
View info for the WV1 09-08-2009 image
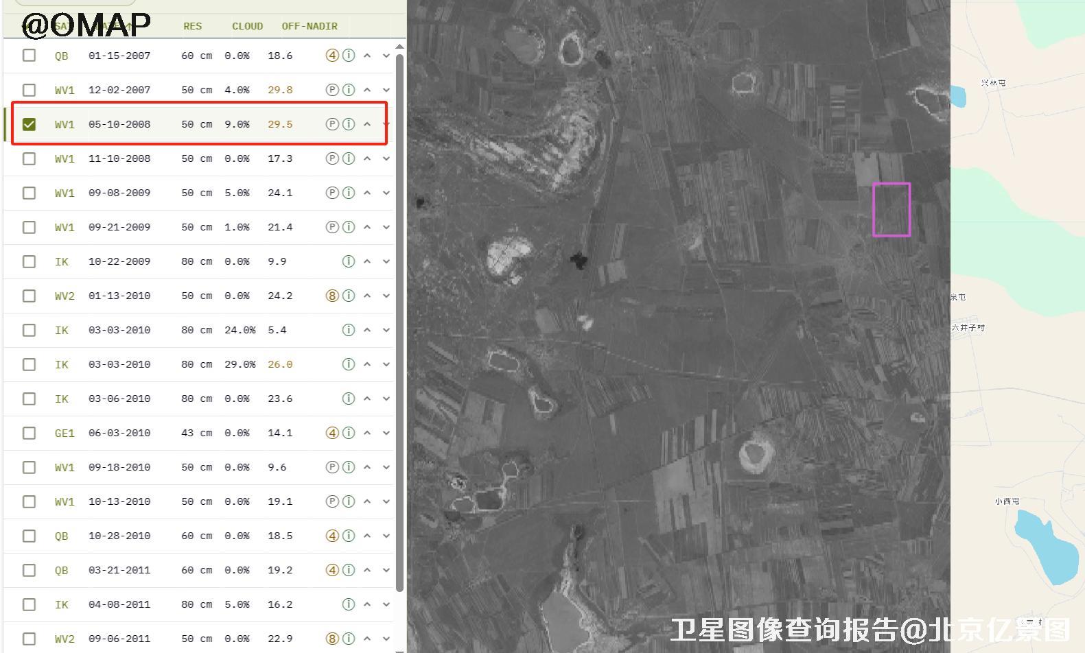click(349, 193)
